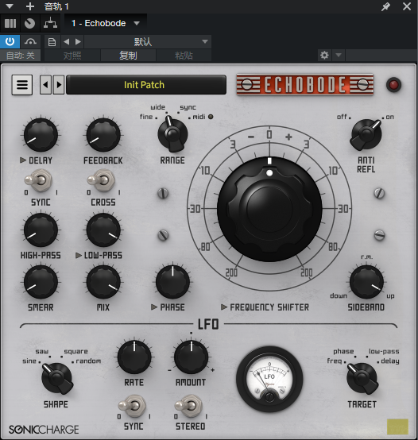Screen dimensions: 418x440
Task: Click the big FREQUENCY SHIFTER knob
Action: pos(269,209)
